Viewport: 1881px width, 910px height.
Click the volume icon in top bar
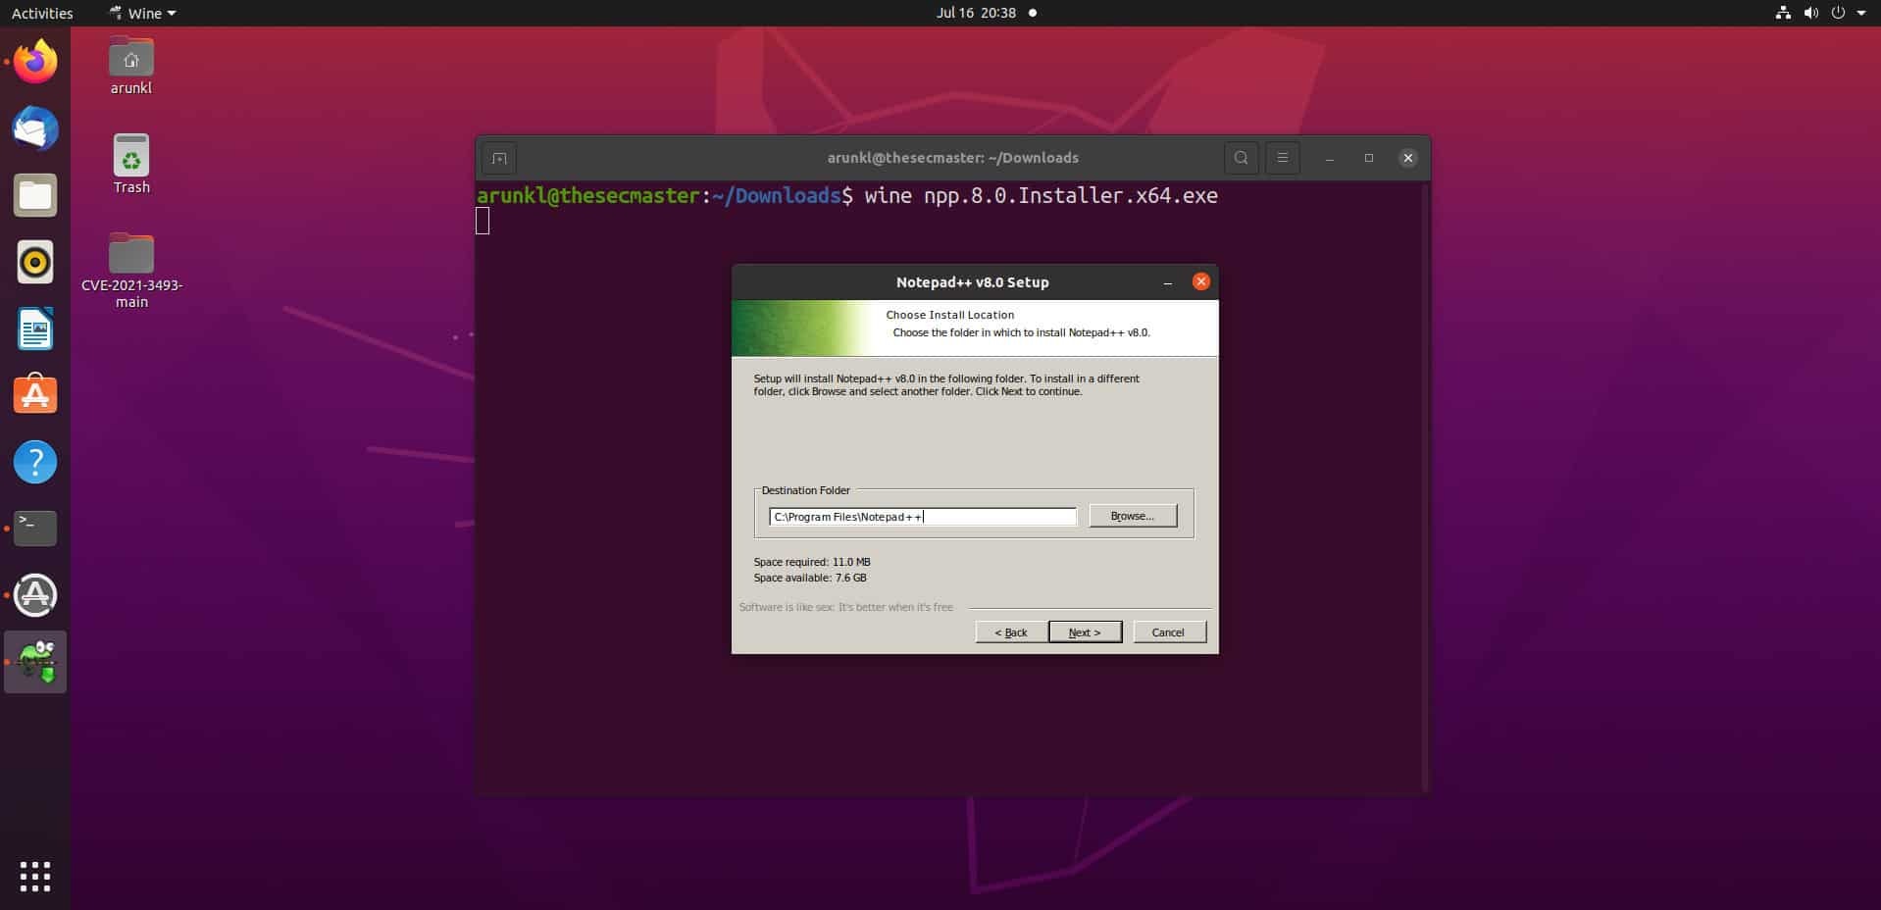1810,13
